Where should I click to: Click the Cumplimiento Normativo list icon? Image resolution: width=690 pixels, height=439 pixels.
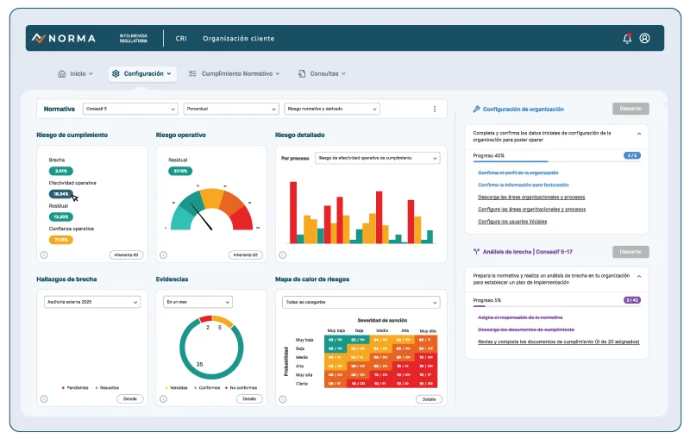point(192,73)
